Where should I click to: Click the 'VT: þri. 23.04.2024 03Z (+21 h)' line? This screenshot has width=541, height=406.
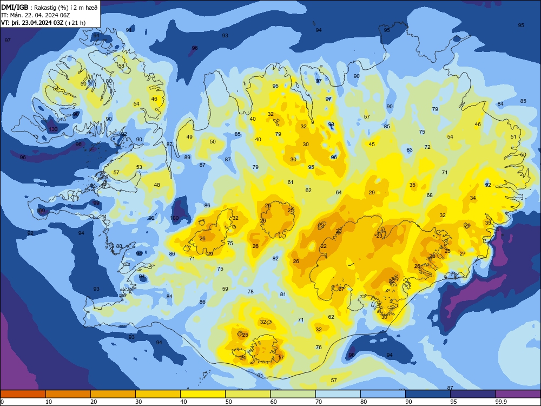click(x=43, y=23)
